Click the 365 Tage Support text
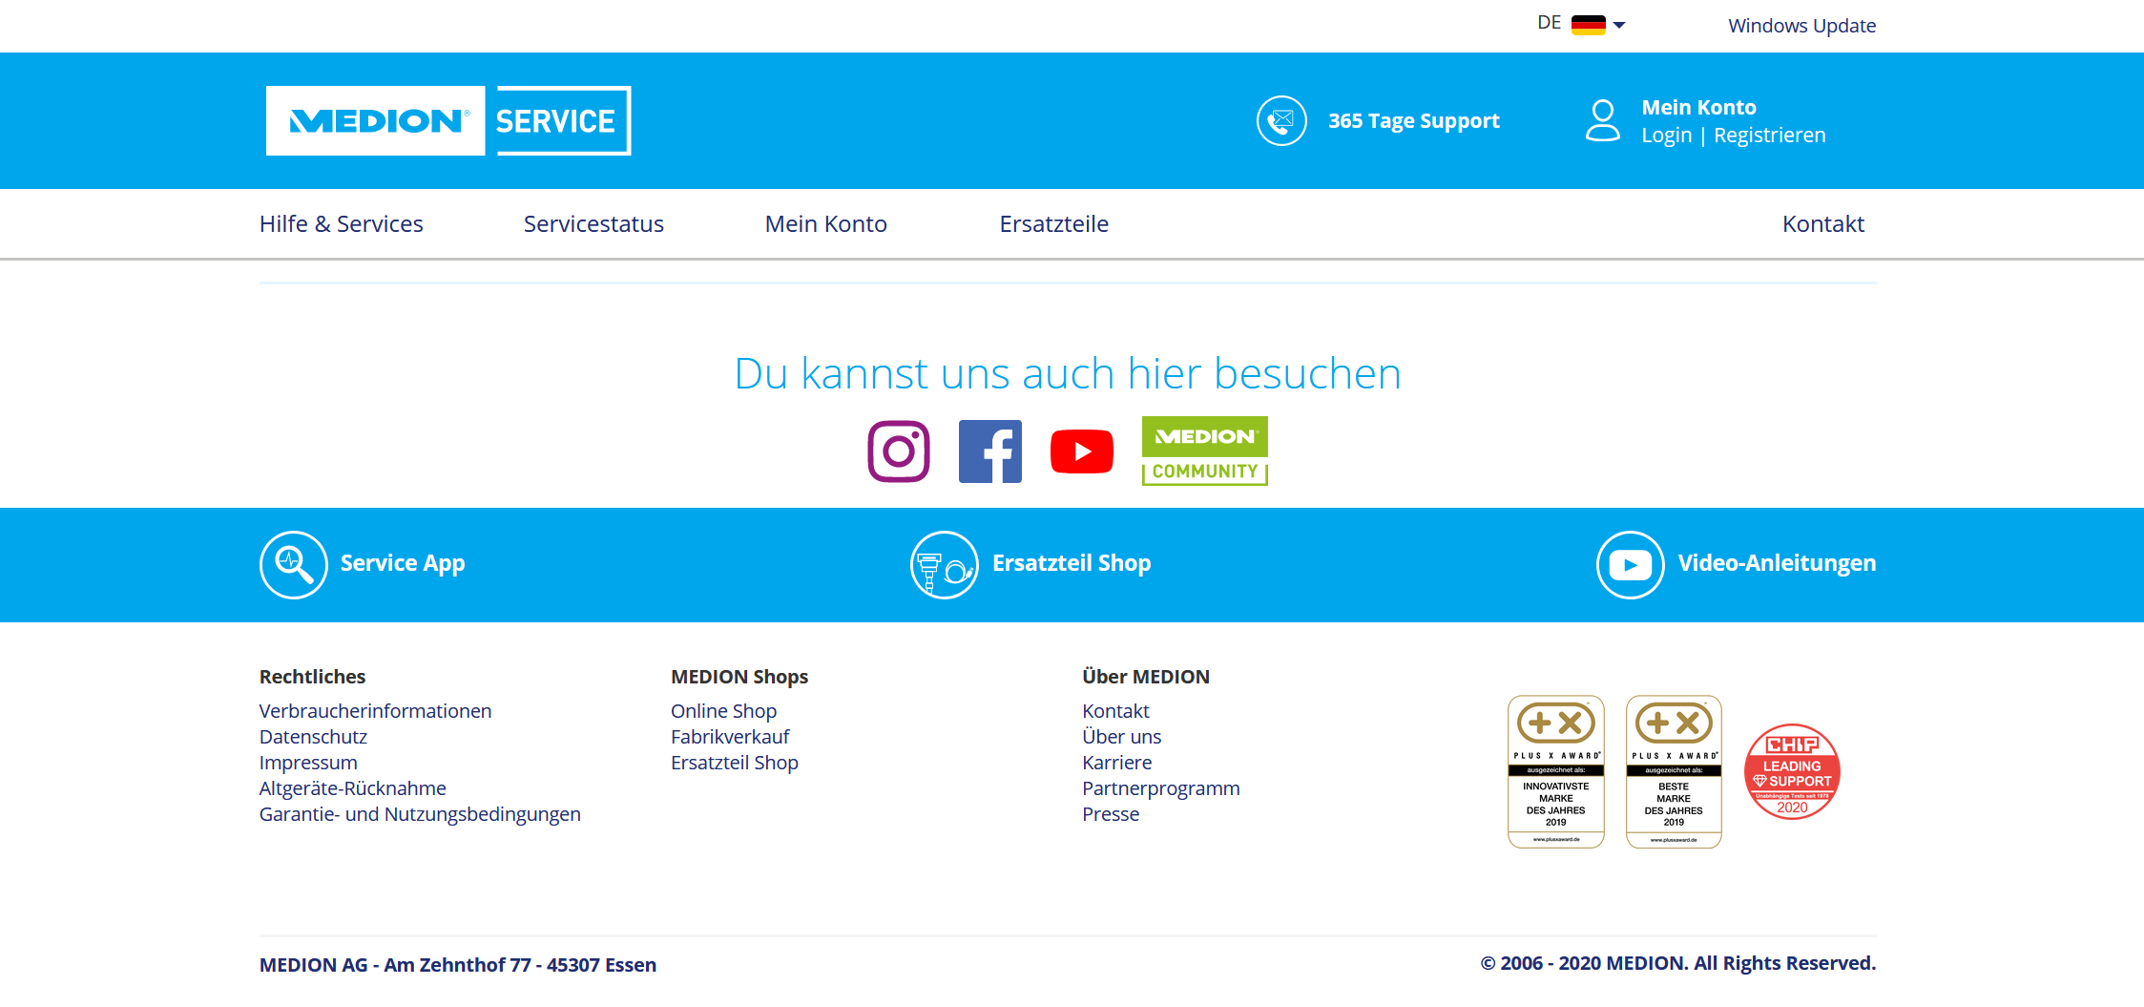Screen dimensions: 2144x1007 point(1413,121)
